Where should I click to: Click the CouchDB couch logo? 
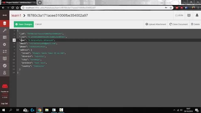5,86
